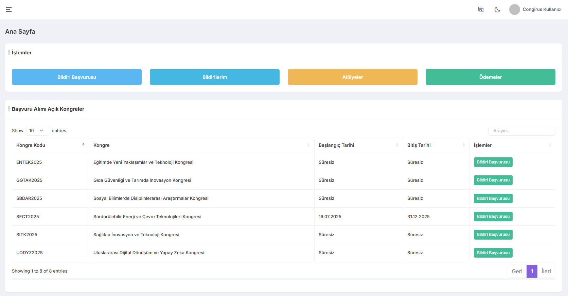Toggle dark mode moon icon

(497, 10)
